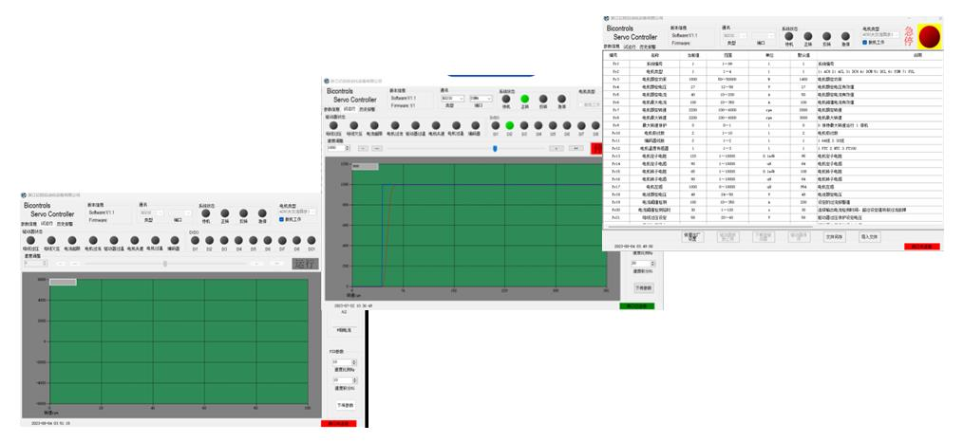Click the gray speed slider thumb in empty-graph window

(164, 264)
